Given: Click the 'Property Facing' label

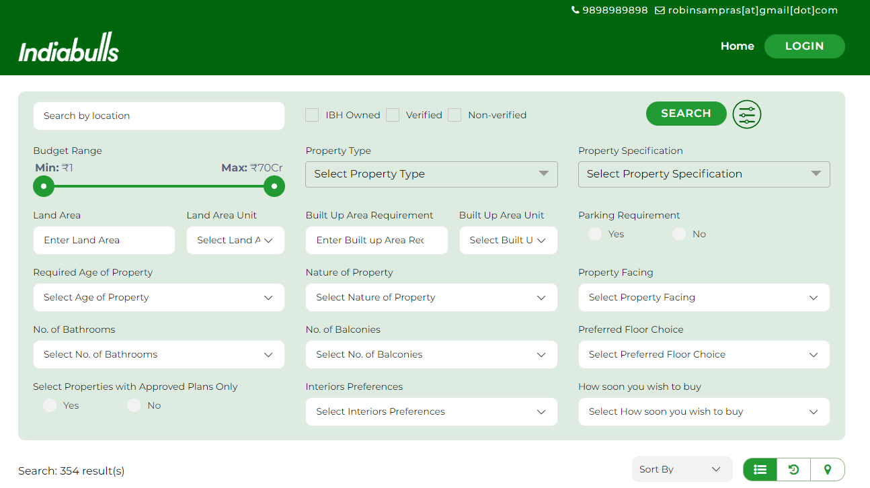Looking at the screenshot, I should (616, 272).
